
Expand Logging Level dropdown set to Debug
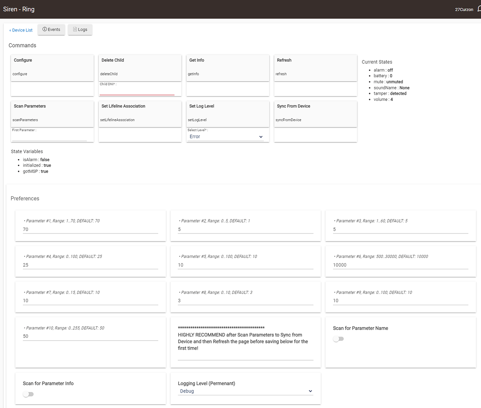pyautogui.click(x=245, y=391)
